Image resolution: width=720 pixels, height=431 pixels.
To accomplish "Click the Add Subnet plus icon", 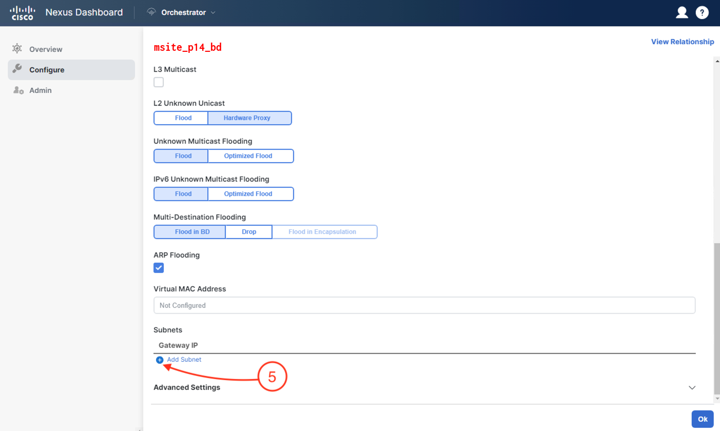I will tap(160, 360).
